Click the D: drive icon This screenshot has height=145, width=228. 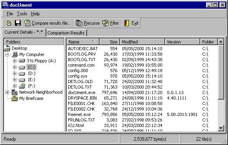pos(22,74)
